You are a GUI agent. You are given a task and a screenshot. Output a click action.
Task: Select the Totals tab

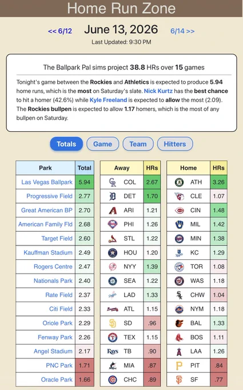coord(66,144)
